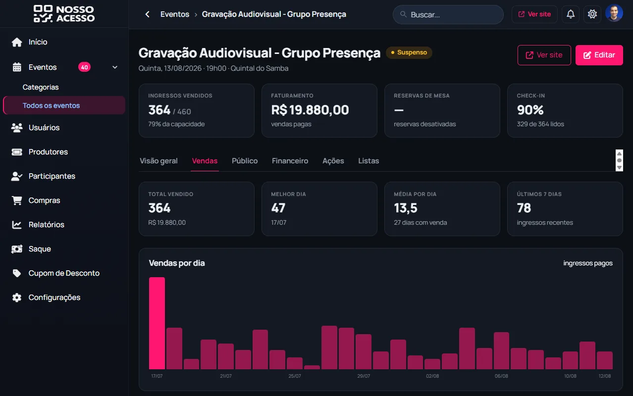Open Categorias in the sidebar
Screen dimensions: 633x396
41,87
